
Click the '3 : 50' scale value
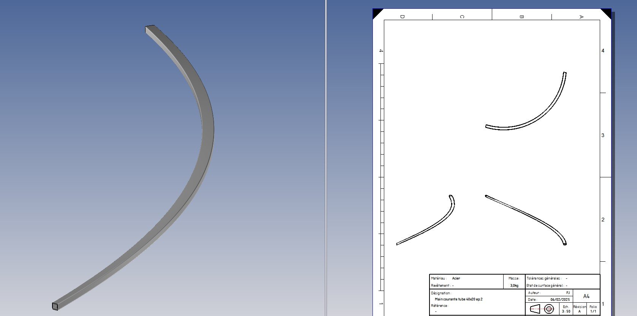coord(566,311)
